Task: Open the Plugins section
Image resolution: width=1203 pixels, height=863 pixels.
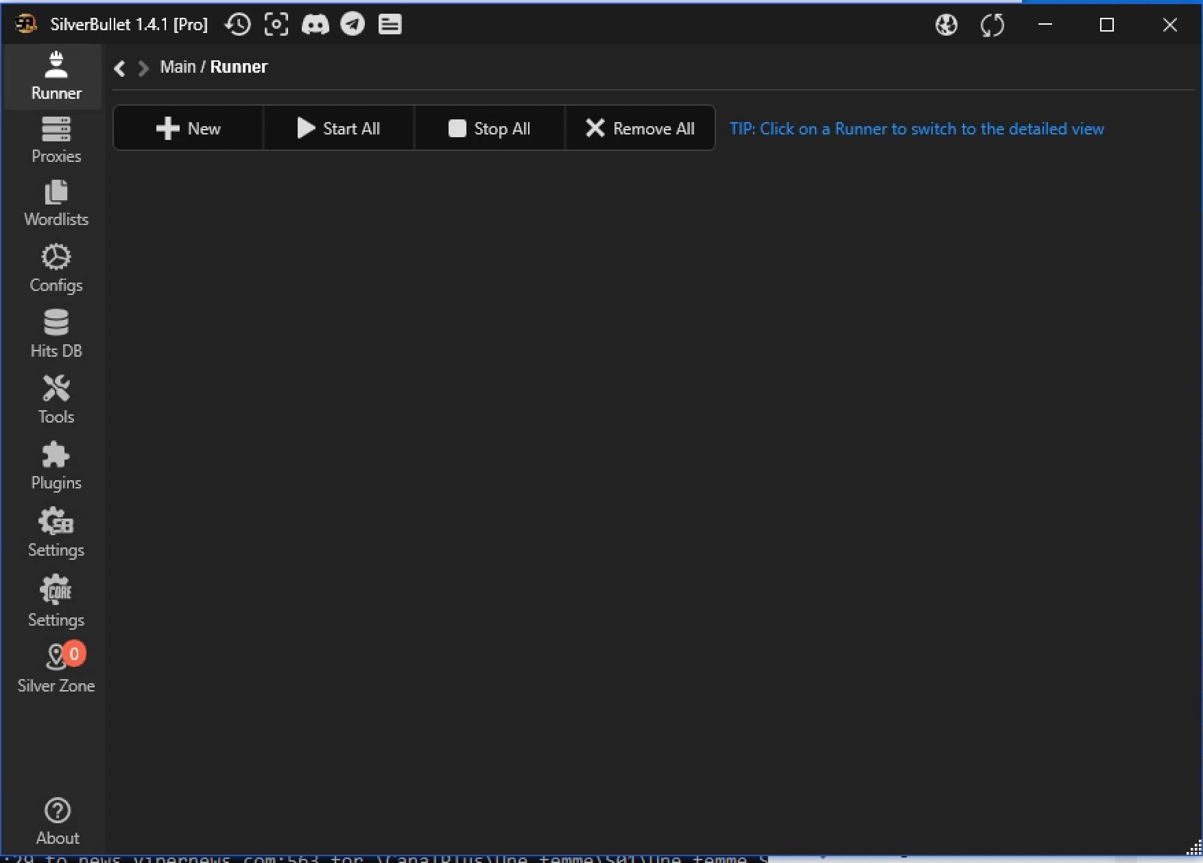Action: tap(56, 466)
